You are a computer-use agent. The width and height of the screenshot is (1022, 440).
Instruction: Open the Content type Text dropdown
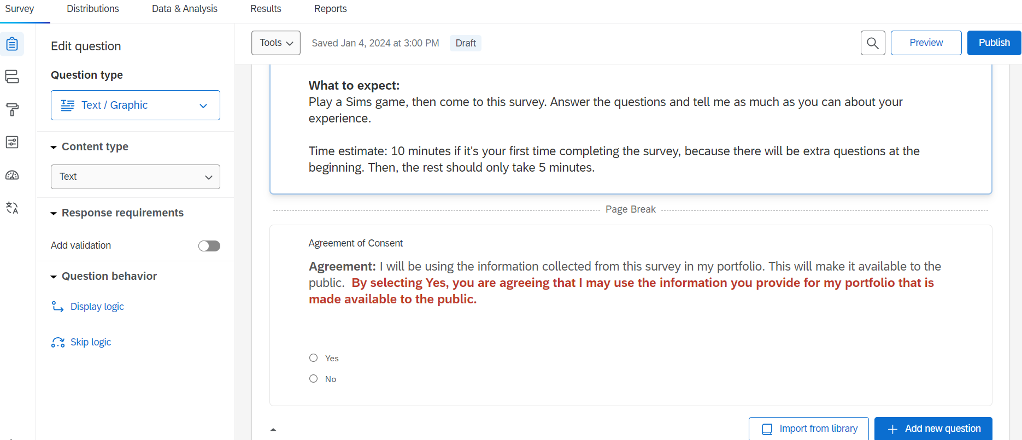tap(136, 177)
